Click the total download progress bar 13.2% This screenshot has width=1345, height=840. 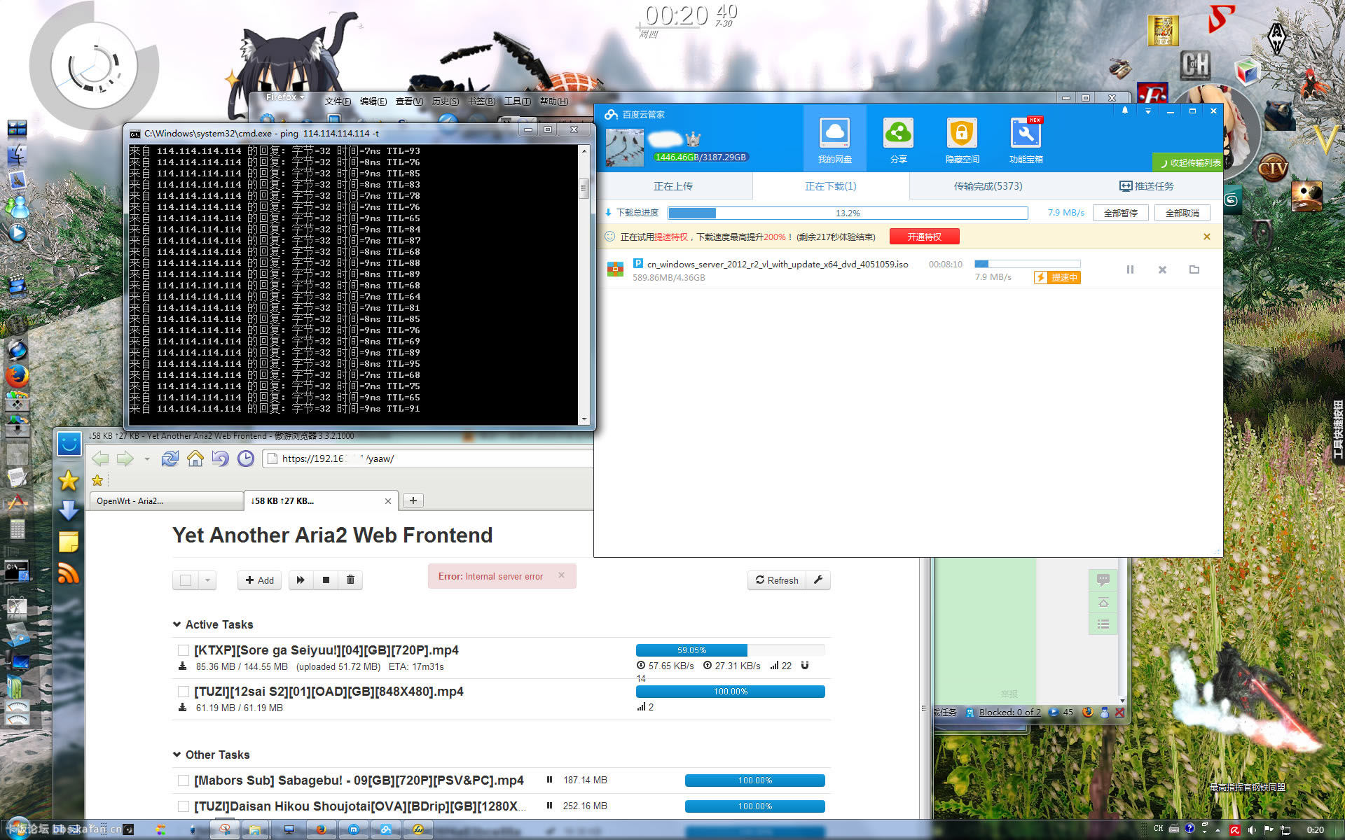click(x=848, y=213)
